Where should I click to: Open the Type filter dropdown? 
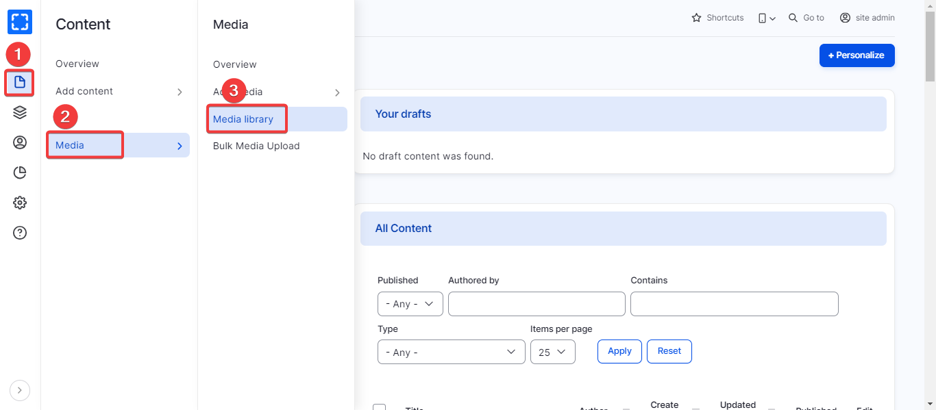tap(452, 352)
